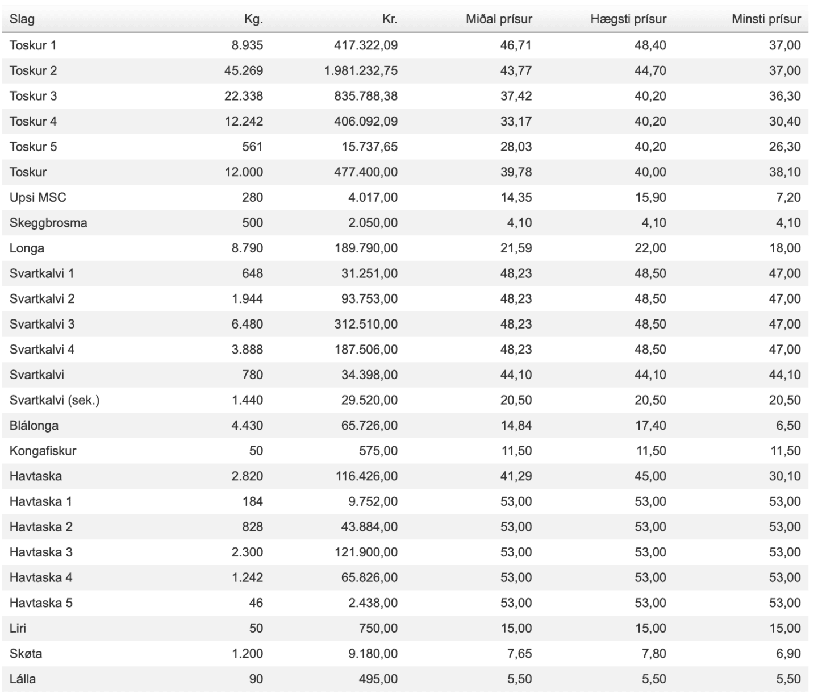The image size is (818, 698).
Task: Select the Miðal prísur column header
Action: [x=499, y=19]
